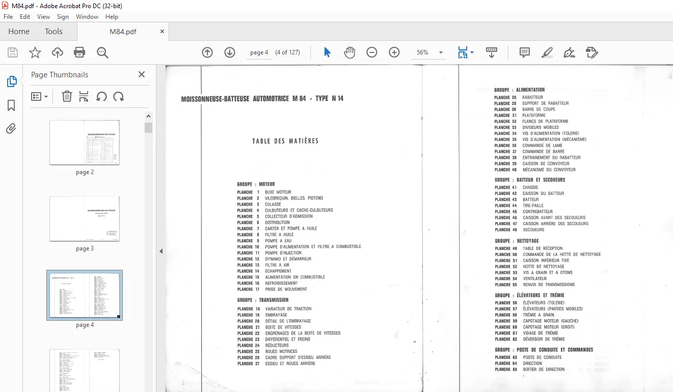Open the View menu
Image resolution: width=673 pixels, height=392 pixels.
[44, 17]
